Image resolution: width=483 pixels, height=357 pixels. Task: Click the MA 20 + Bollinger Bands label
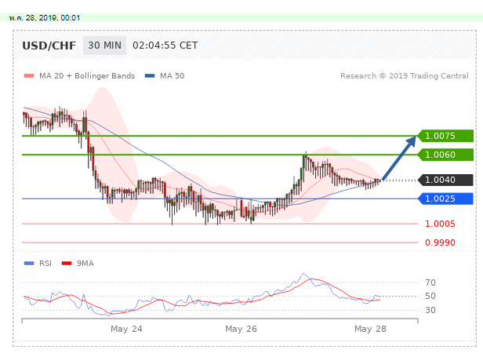click(x=87, y=76)
